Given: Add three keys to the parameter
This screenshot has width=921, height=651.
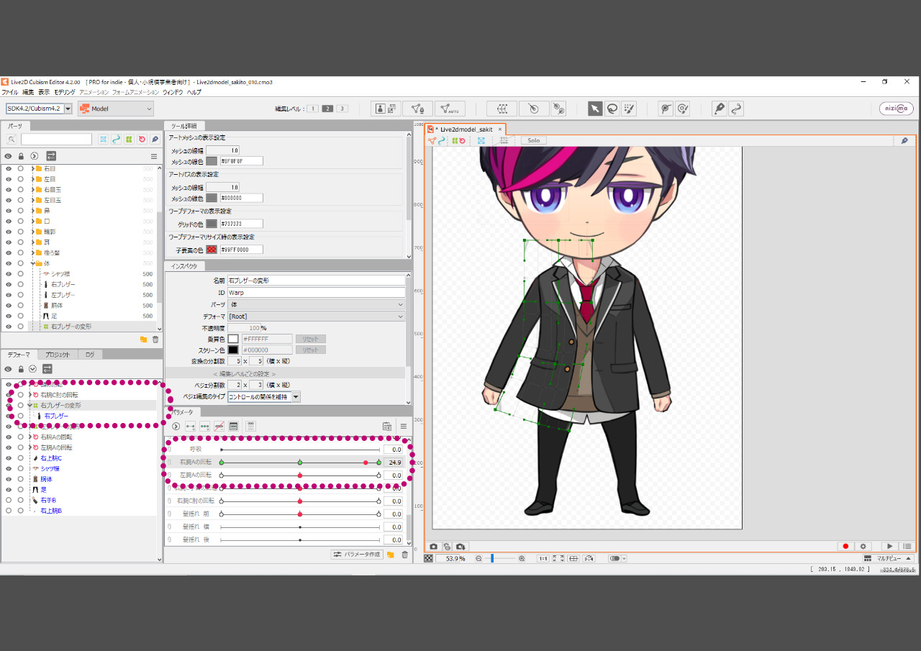Looking at the screenshot, I should click(205, 427).
